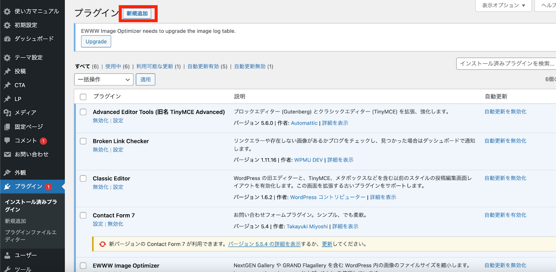Click the gear icon beside 初期設定
The height and width of the screenshot is (272, 556).
click(x=7, y=25)
